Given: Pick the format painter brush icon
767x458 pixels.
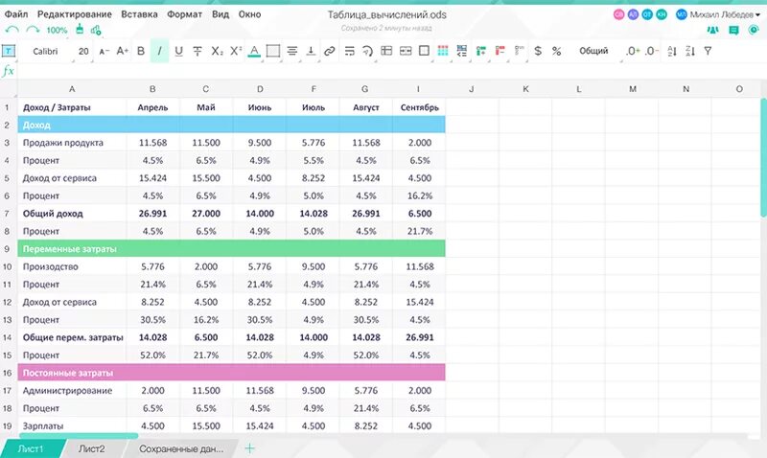Looking at the screenshot, I should pyautogui.click(x=80, y=30).
